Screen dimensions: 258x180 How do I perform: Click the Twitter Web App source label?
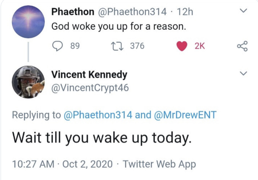[x=159, y=164]
